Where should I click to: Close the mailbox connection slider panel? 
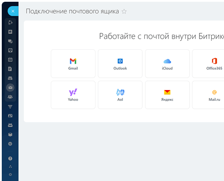click(x=13, y=11)
